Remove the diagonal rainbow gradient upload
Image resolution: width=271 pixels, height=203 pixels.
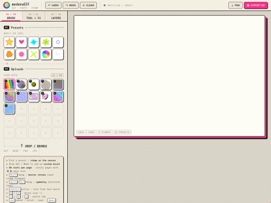pos(6,93)
